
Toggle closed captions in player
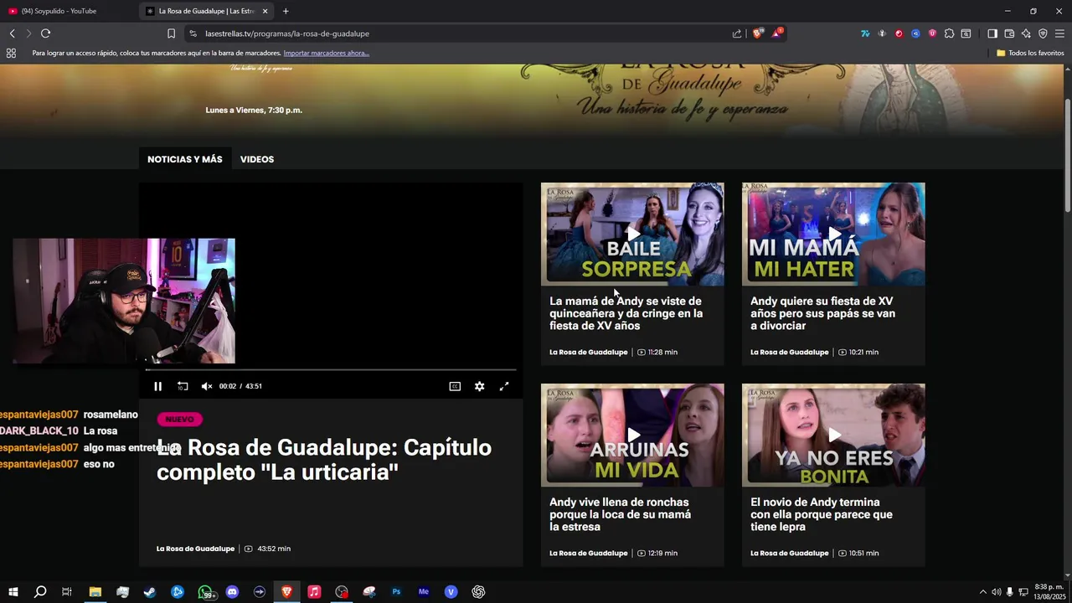pyautogui.click(x=455, y=386)
